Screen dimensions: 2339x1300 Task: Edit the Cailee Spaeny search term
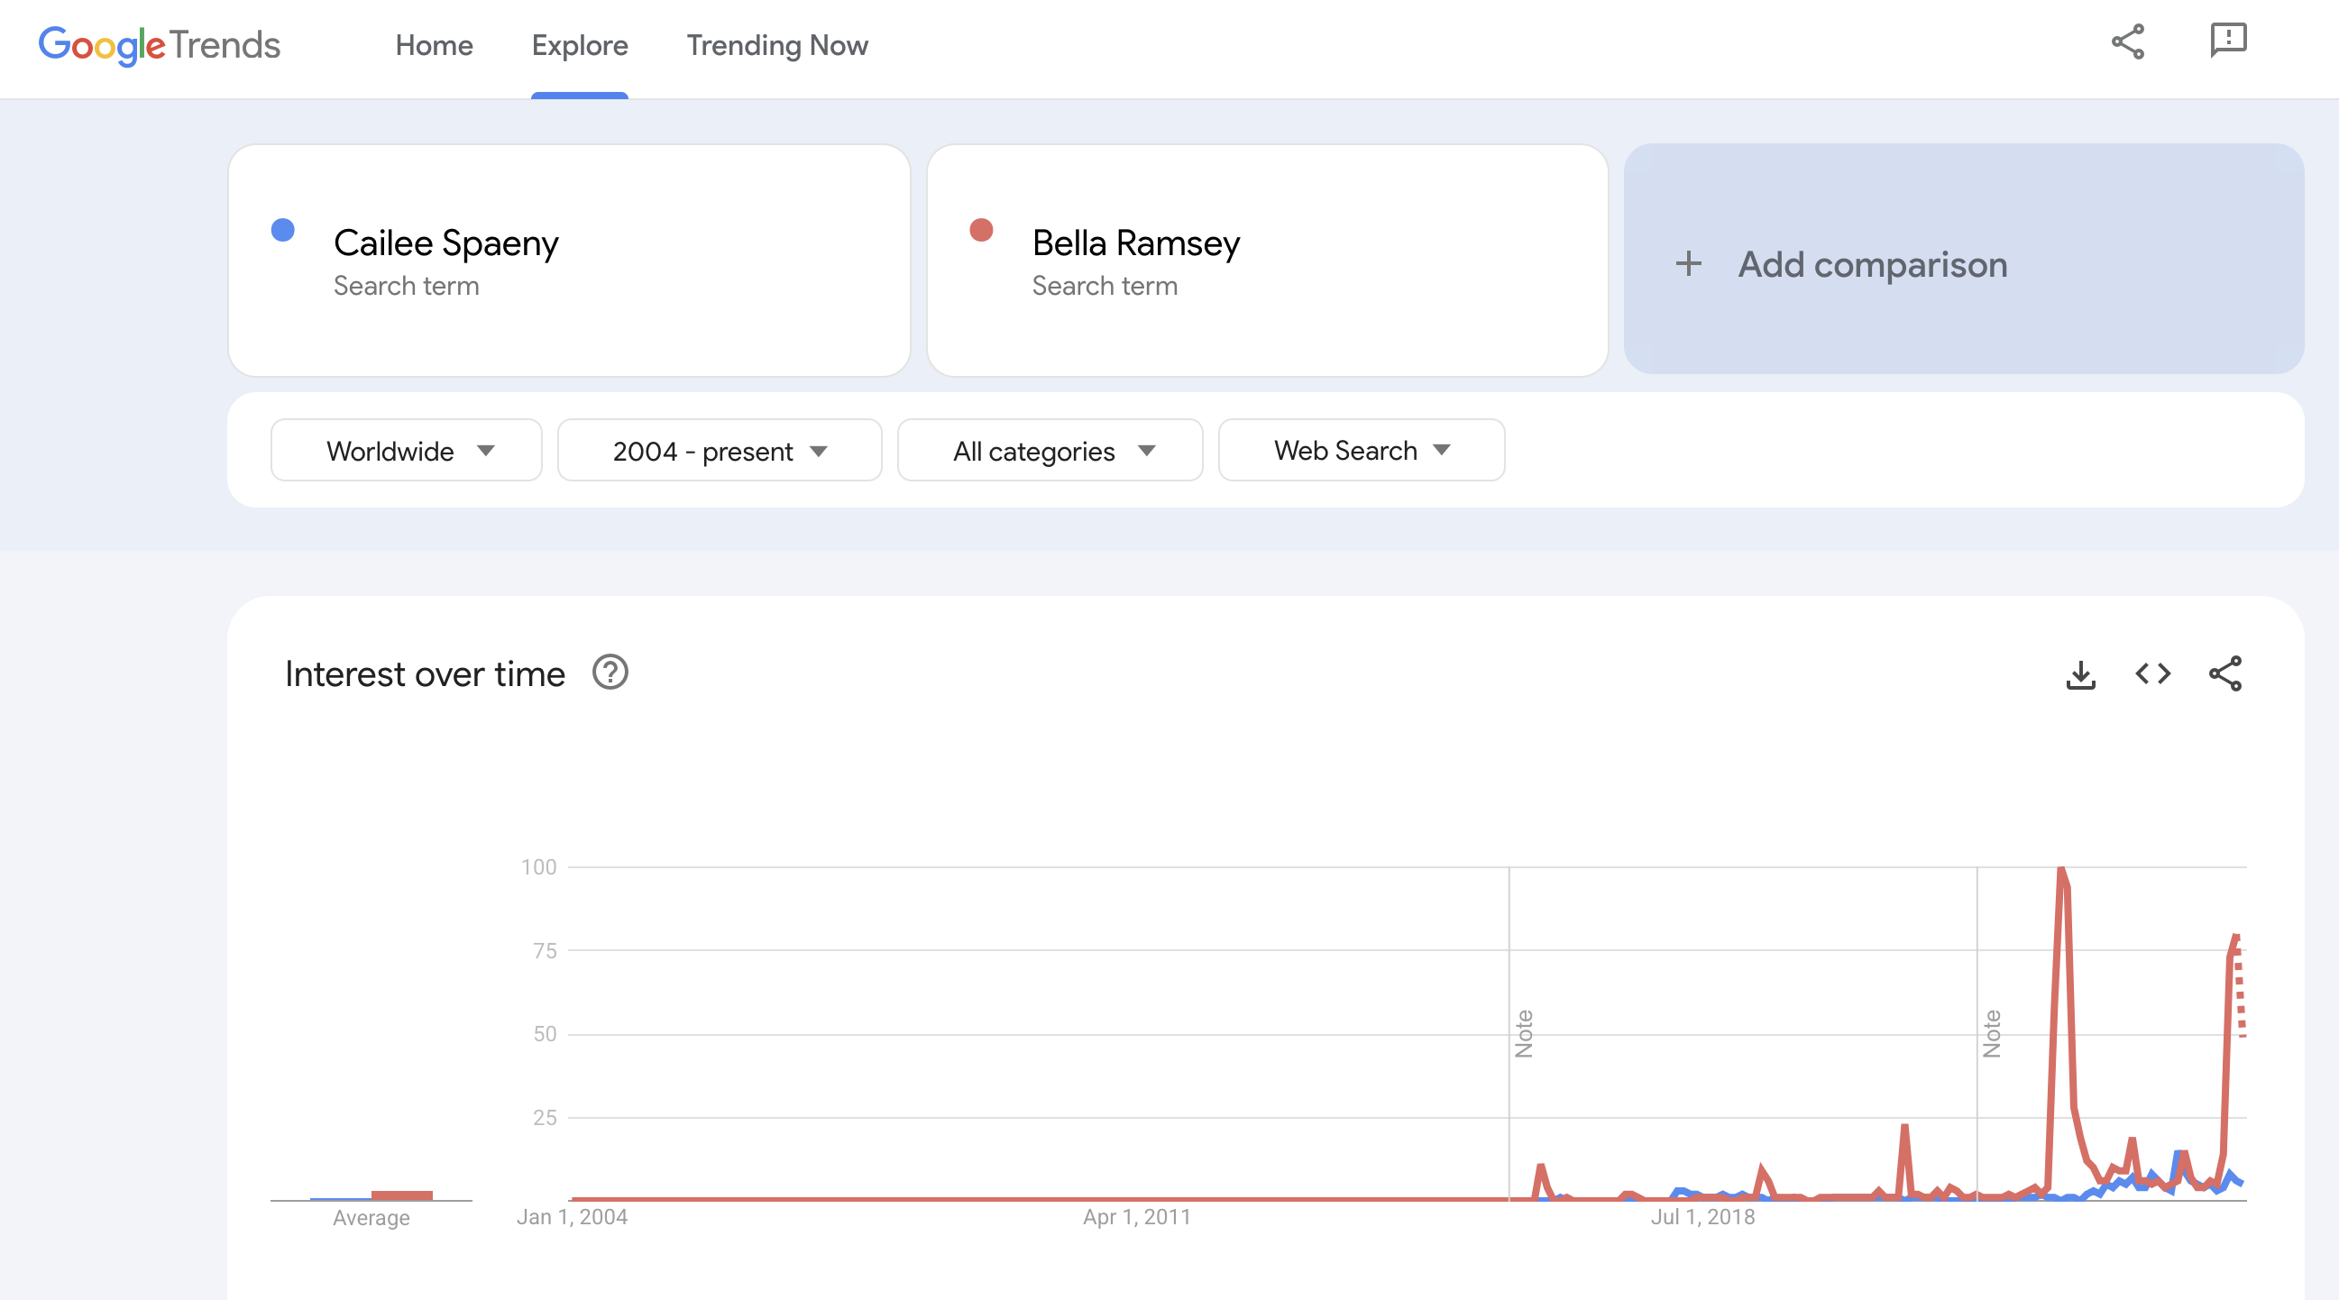[x=445, y=243]
